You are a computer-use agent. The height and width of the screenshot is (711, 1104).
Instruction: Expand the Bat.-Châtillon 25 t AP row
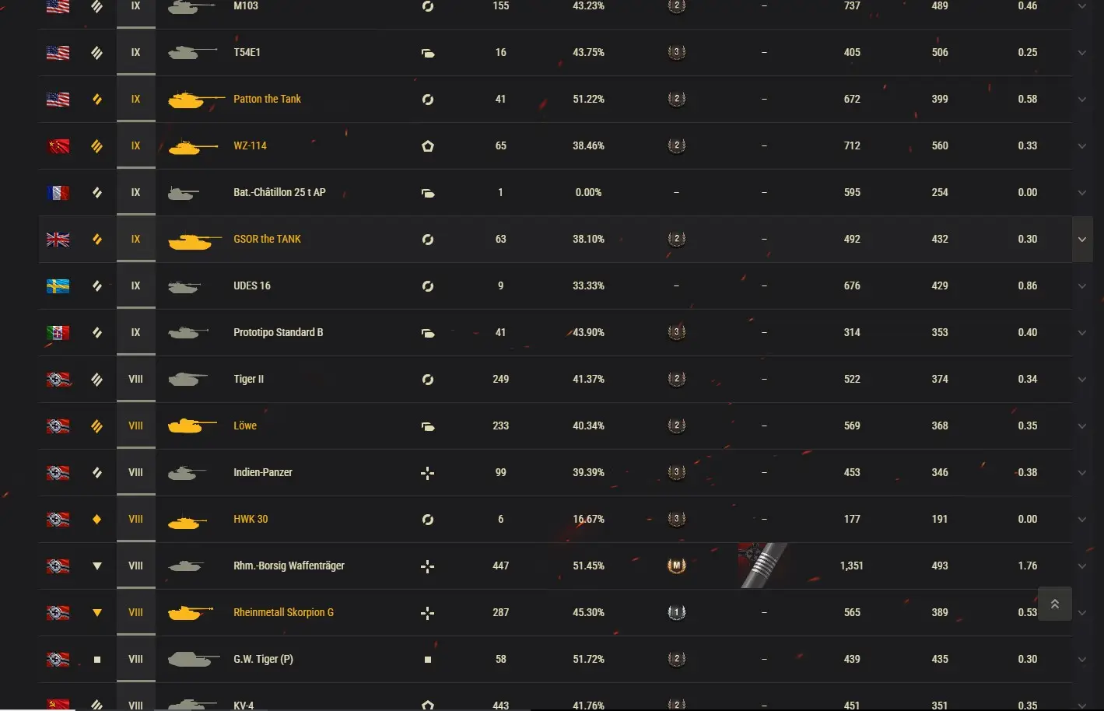(1081, 192)
